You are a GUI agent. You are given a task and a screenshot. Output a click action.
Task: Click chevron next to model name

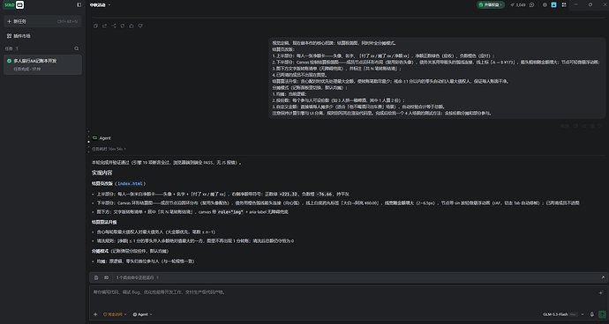583,314
